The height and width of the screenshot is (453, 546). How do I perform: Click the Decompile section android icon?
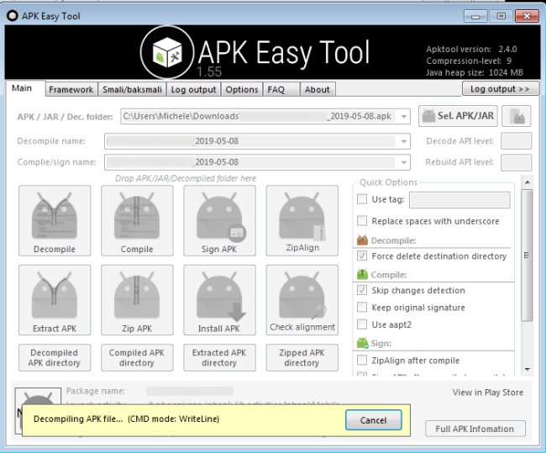pyautogui.click(x=363, y=240)
